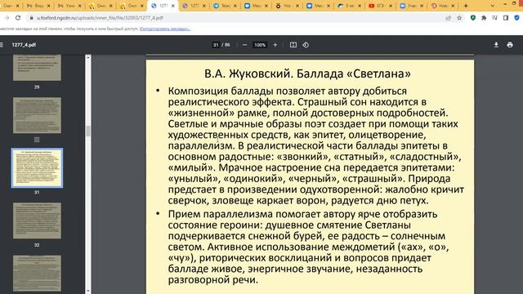Screen dimensions: 523x294
Task: Open the Extensions puzzle icon
Action: 484,18
